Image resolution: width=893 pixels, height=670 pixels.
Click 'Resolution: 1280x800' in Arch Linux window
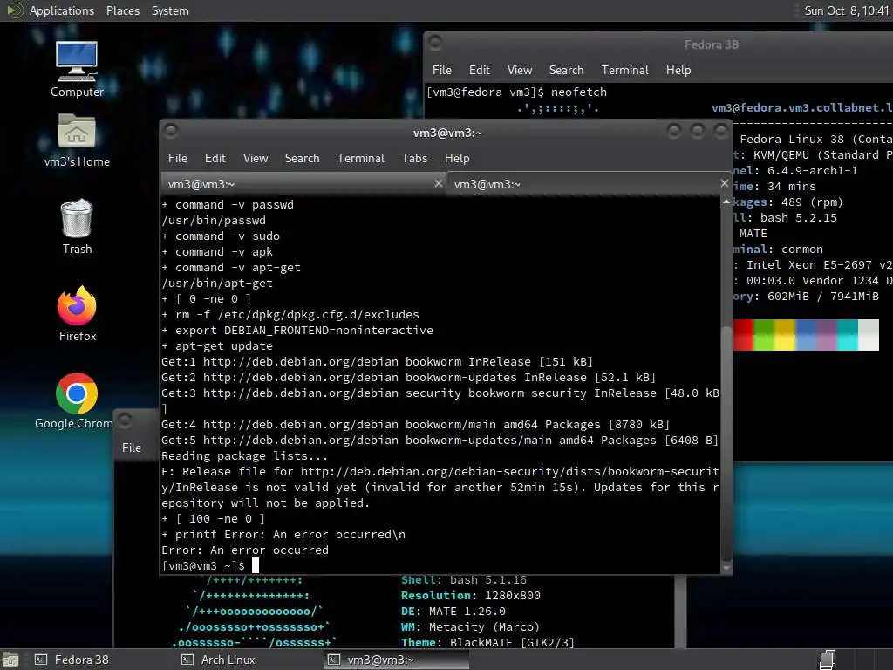coord(470,595)
